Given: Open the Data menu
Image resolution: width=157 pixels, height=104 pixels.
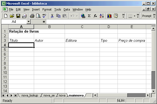Looking at the screenshot, I should (67, 9).
